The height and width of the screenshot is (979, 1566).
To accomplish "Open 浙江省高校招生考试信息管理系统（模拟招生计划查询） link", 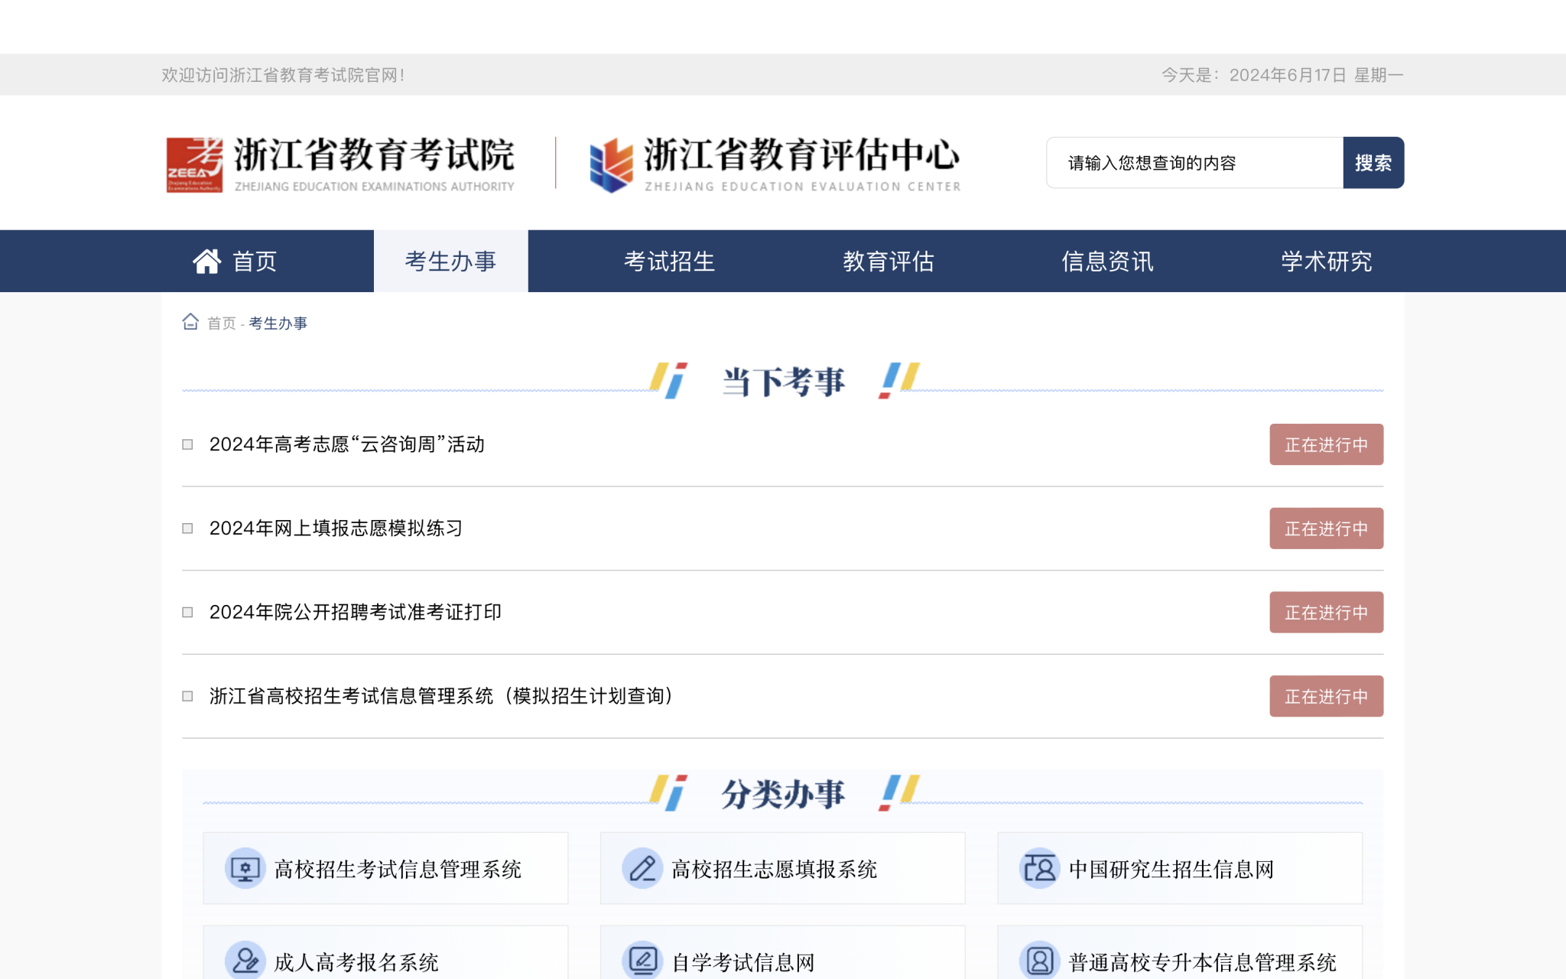I will pos(442,696).
